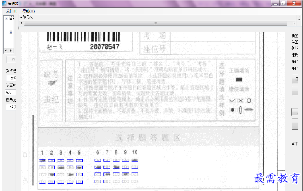Click the second input field in the left panel

10,93
